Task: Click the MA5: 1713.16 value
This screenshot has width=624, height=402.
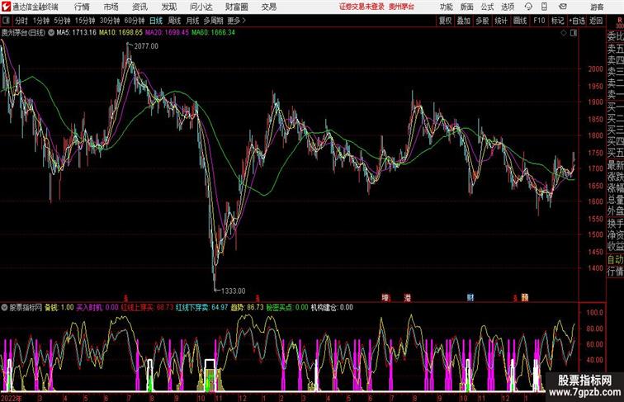Action: click(77, 33)
